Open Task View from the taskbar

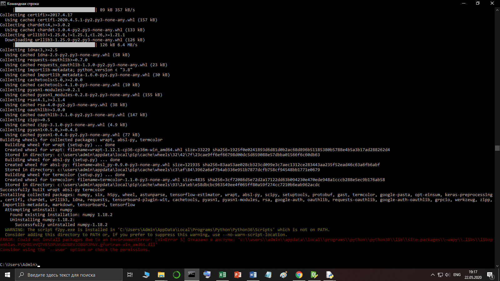(x=130, y=275)
